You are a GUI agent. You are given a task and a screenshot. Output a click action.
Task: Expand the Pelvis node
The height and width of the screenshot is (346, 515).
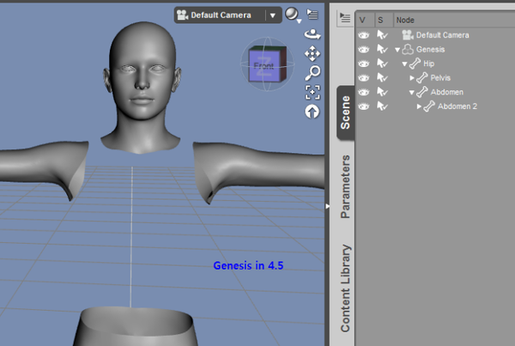[412, 78]
